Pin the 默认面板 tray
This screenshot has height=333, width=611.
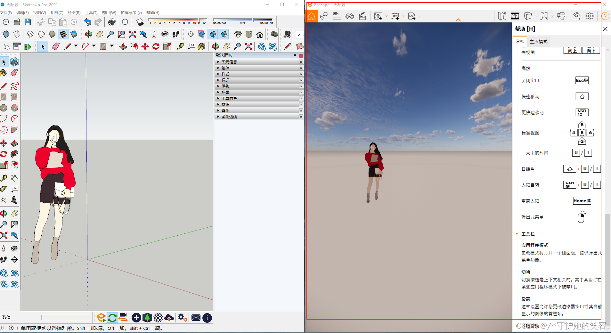coord(295,55)
